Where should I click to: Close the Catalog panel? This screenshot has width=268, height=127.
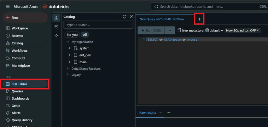coord(131,17)
